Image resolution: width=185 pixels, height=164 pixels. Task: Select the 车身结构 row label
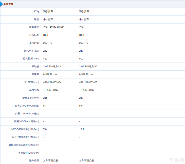click(34, 90)
